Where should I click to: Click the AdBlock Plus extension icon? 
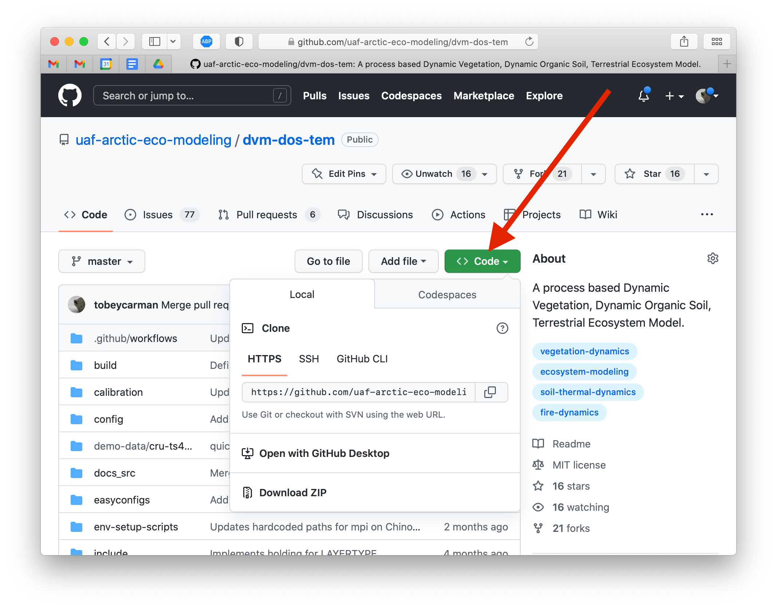click(206, 41)
